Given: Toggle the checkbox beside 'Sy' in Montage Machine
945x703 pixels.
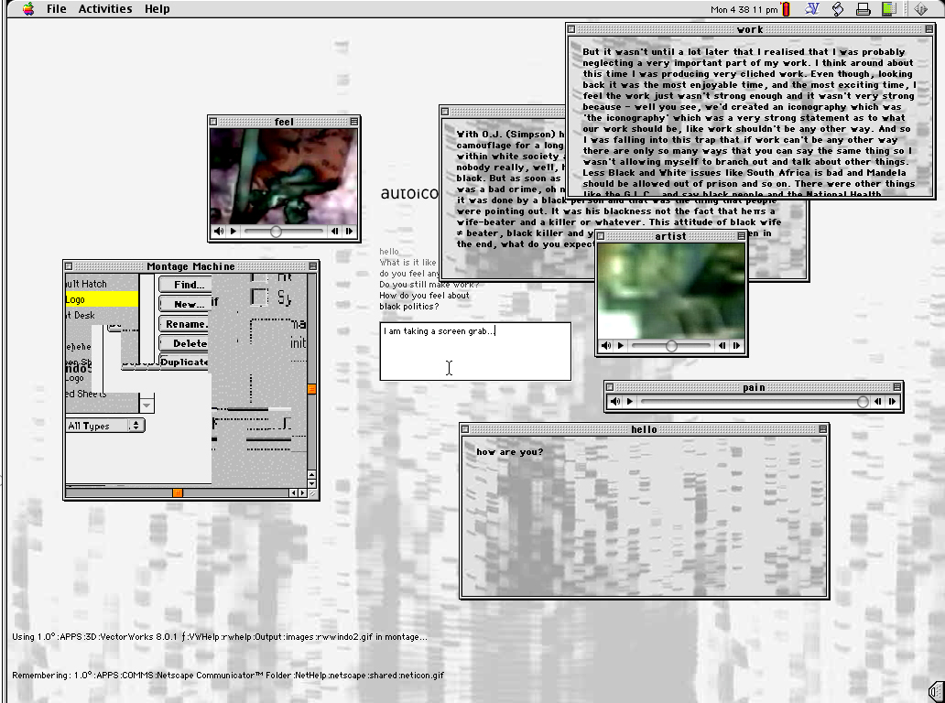Looking at the screenshot, I should [259, 297].
